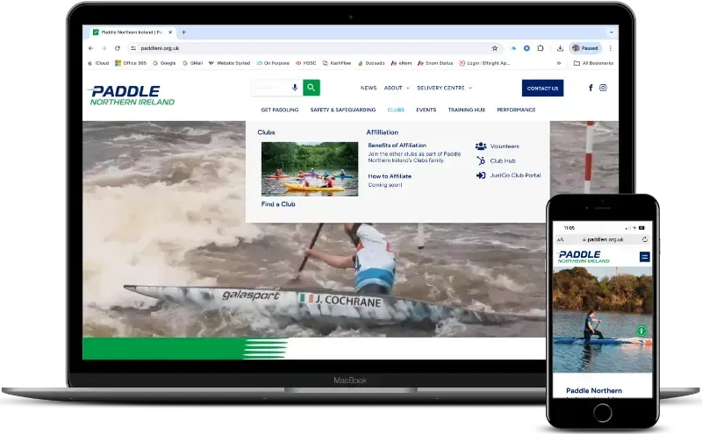Viewport: 702px width, 434px height.
Task: Open the Benefits of Affiliation link
Action: (x=398, y=146)
